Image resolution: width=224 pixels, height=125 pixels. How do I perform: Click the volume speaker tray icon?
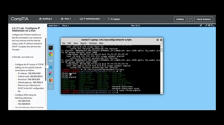tap(209, 25)
